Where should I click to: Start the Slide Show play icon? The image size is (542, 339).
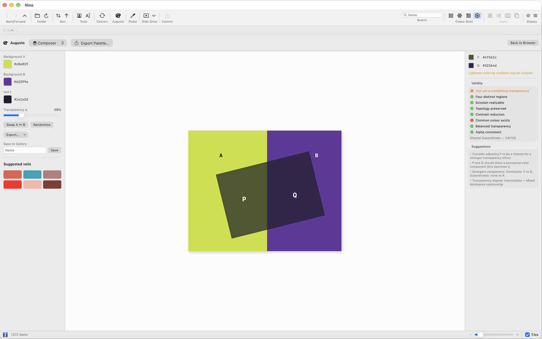(x=146, y=16)
